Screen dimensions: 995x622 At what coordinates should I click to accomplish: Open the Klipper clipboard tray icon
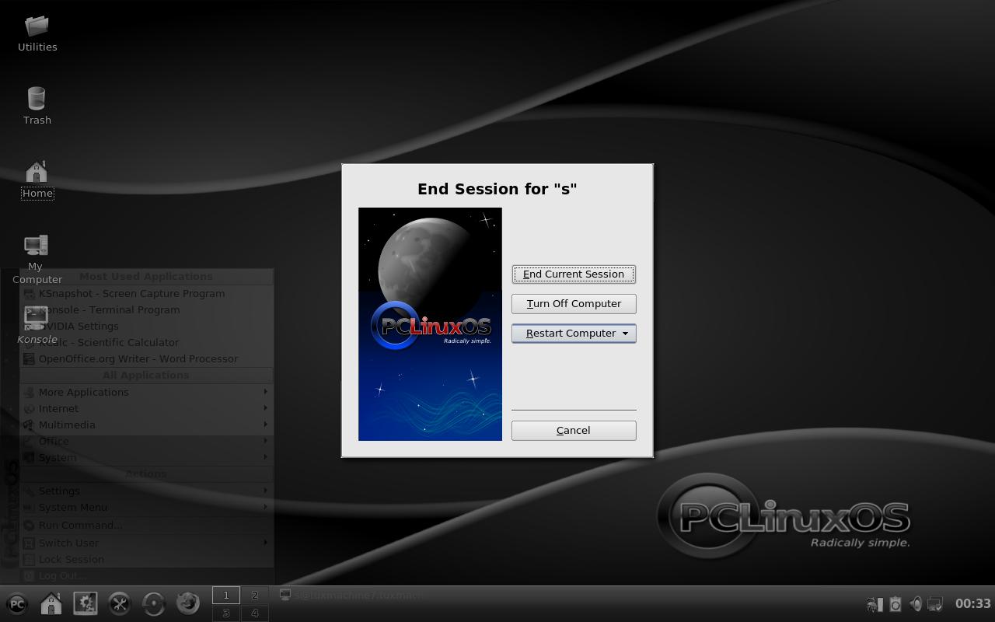[x=895, y=604]
